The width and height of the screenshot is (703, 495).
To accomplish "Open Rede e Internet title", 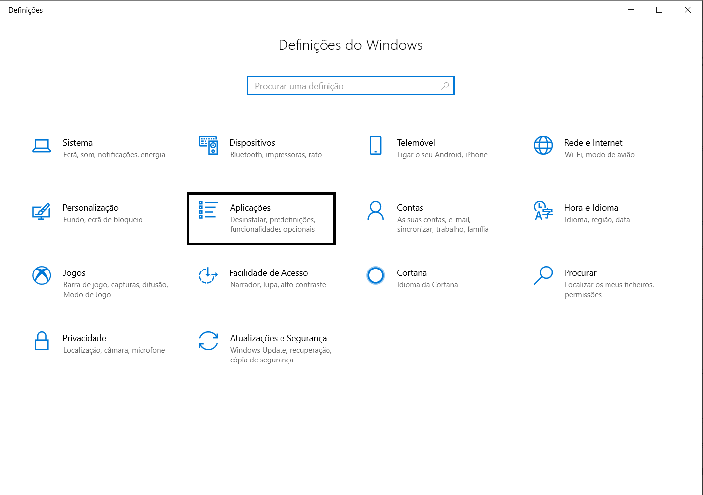I will coord(593,143).
